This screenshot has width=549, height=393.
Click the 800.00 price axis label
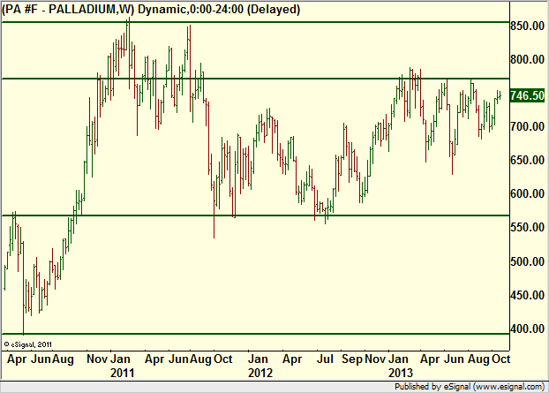[527, 59]
